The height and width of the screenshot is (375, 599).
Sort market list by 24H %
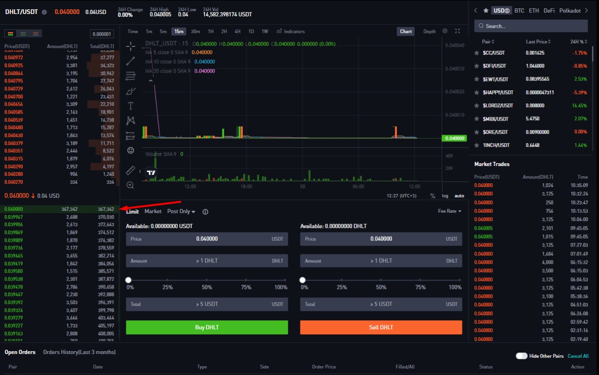tap(578, 42)
